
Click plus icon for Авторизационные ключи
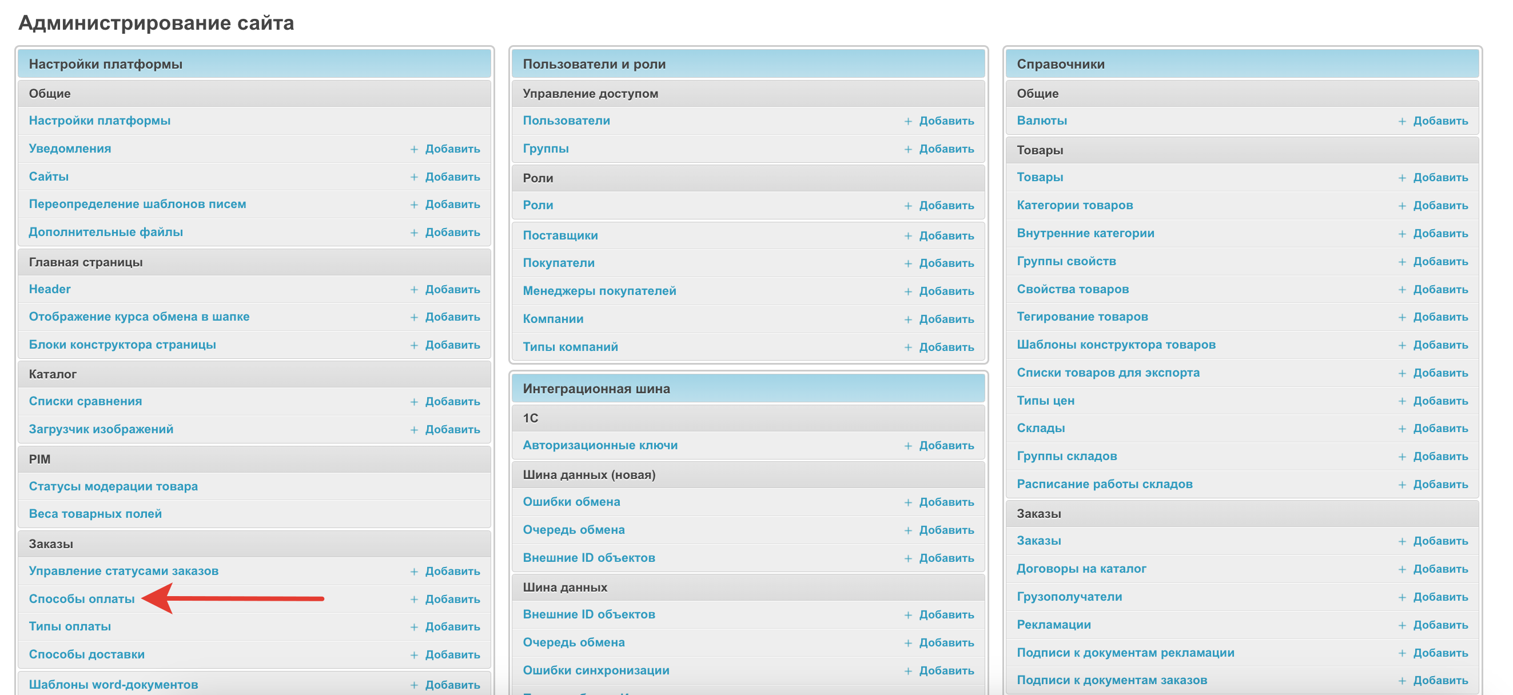(907, 446)
